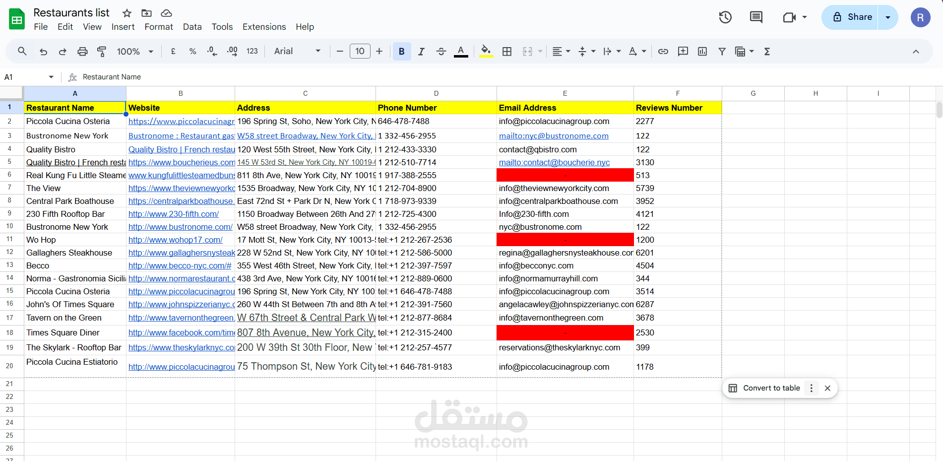Open the fill color picker

486,51
